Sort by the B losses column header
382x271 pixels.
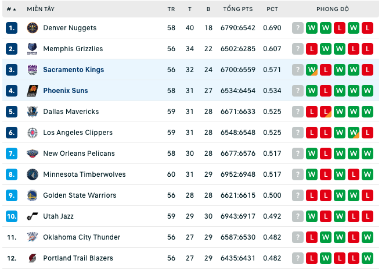tap(208, 9)
